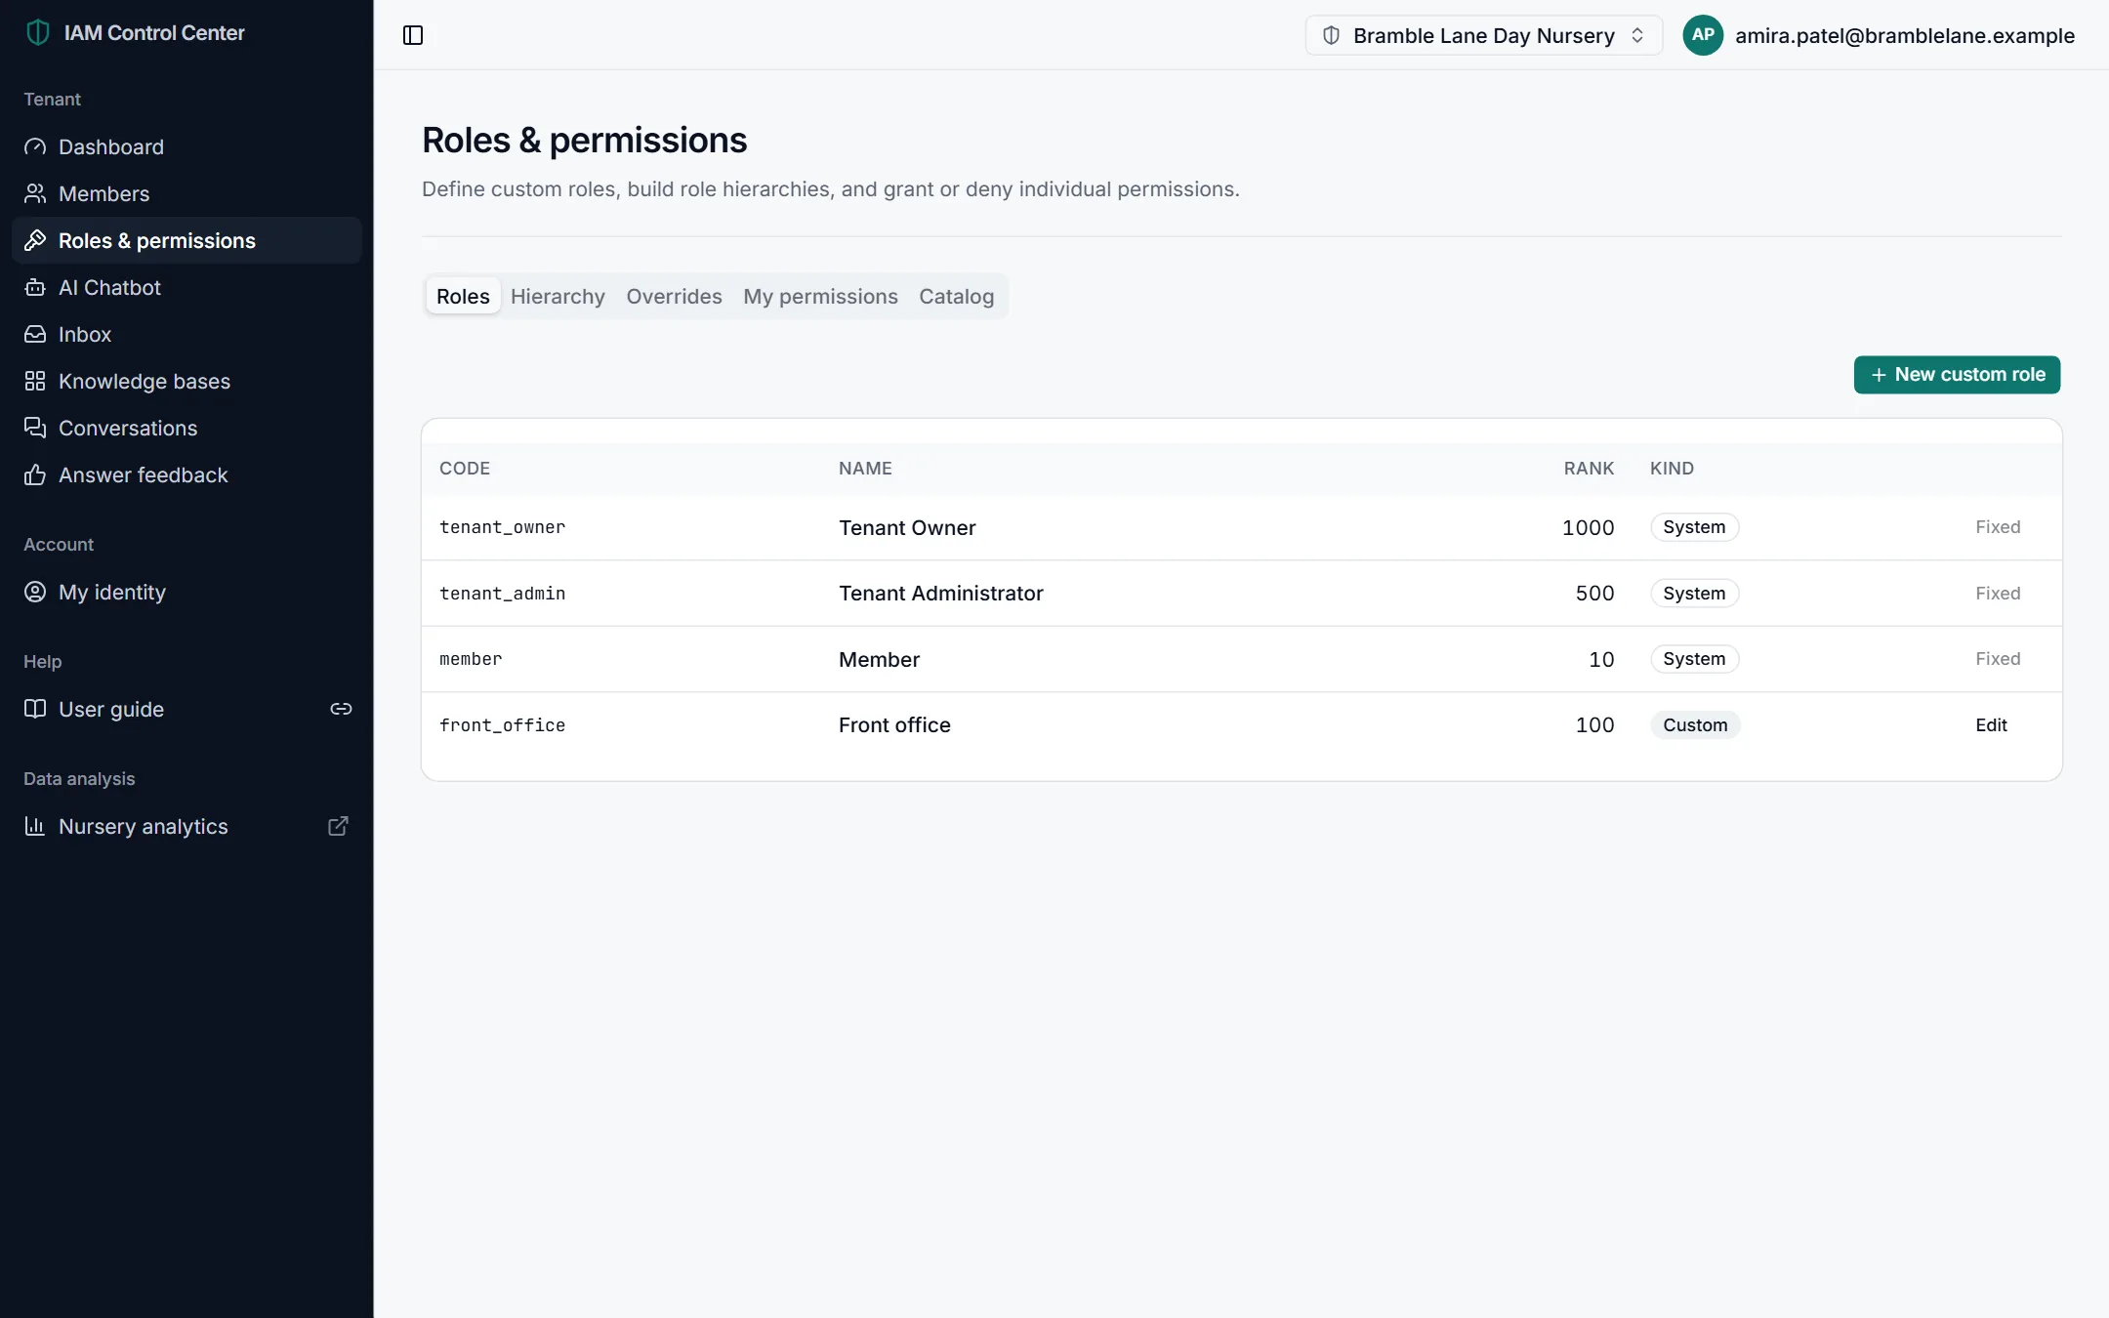The image size is (2109, 1318).
Task: Click the Roles & permissions key icon
Action: tap(35, 240)
